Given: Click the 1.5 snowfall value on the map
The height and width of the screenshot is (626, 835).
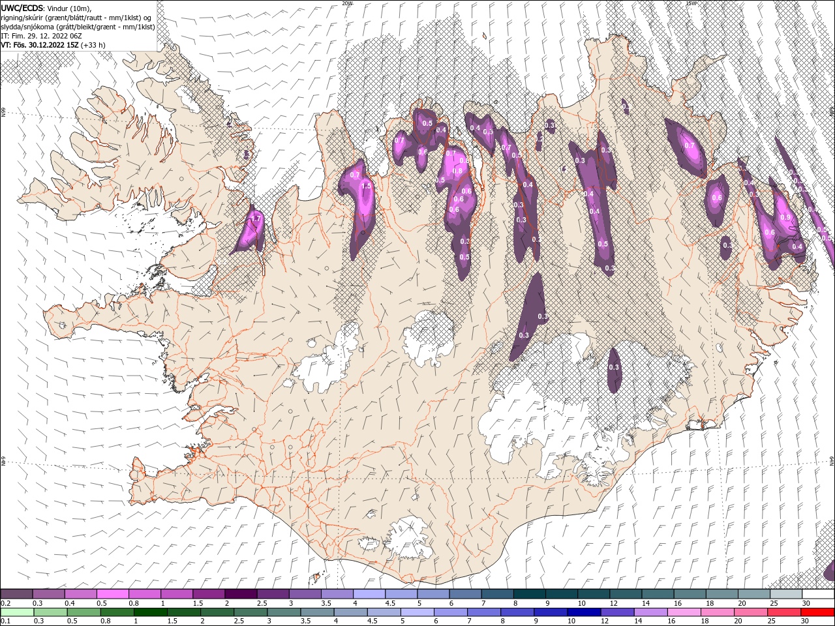Looking at the screenshot, I should 366,186.
